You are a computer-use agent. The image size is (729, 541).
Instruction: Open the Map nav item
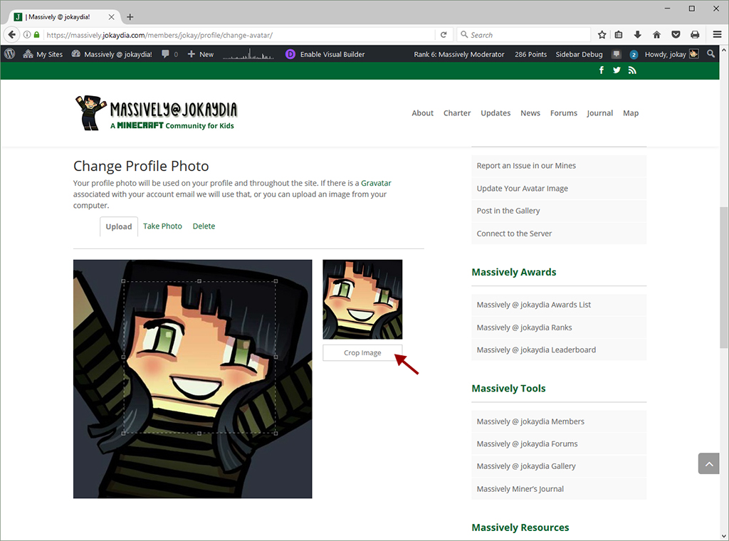[x=631, y=113]
